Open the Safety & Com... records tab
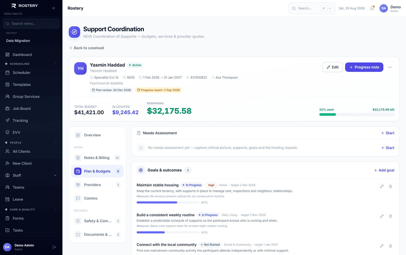406x255 pixels. (x=97, y=221)
